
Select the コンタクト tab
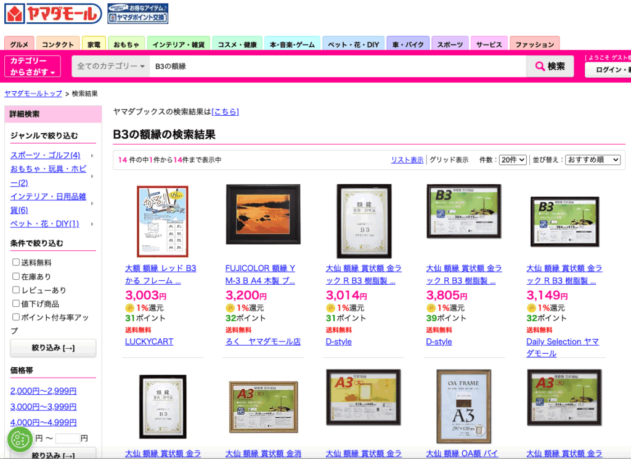[x=58, y=44]
